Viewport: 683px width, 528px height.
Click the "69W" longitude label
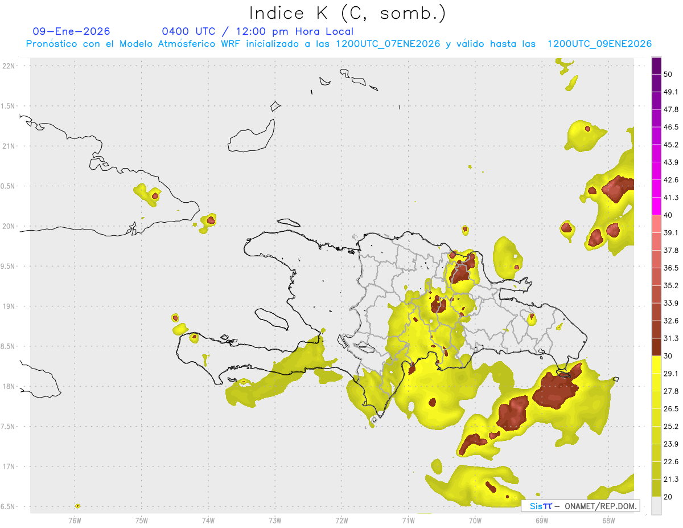(x=542, y=520)
